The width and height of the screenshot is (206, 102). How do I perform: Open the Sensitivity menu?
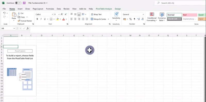[116, 16]
